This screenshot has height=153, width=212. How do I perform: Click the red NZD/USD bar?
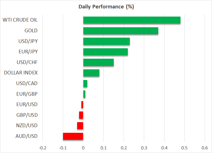pos(80,125)
